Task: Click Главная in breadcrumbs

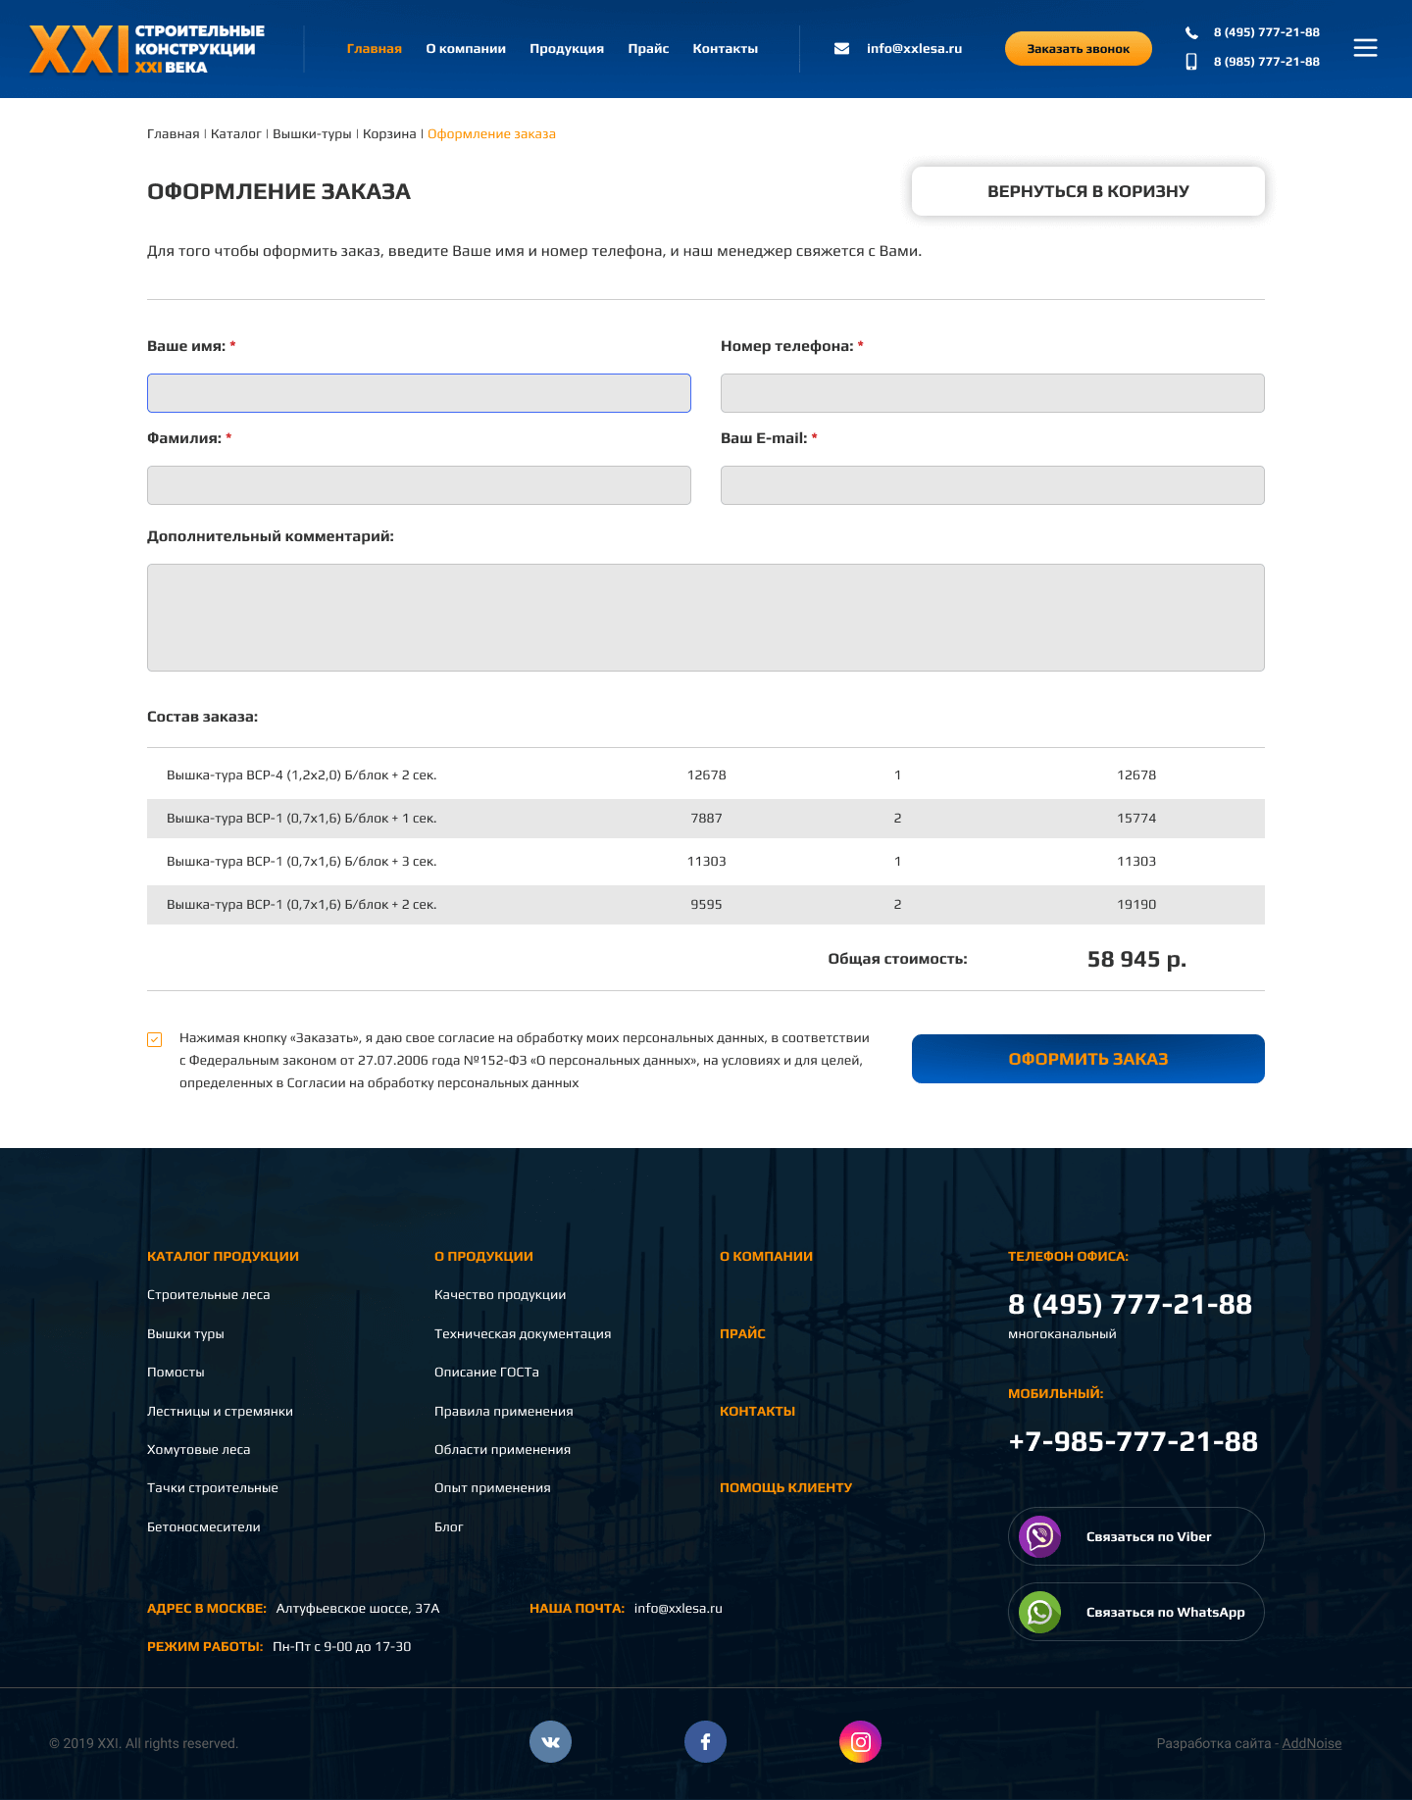Action: [174, 134]
